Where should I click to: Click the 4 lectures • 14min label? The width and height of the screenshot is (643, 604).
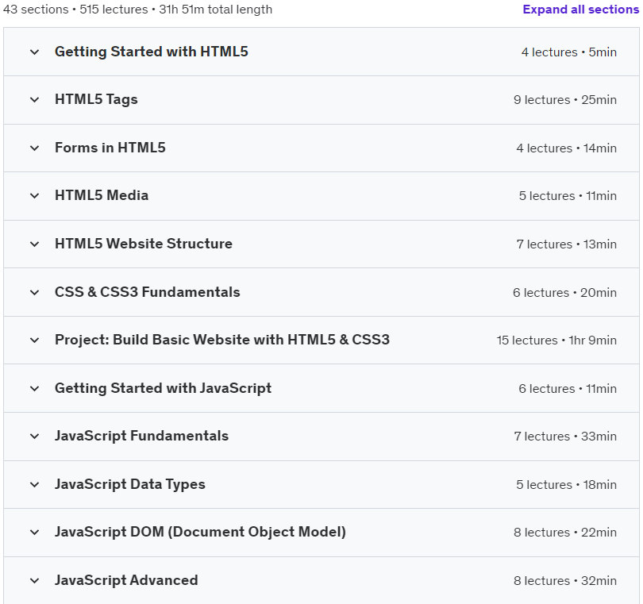pyautogui.click(x=566, y=148)
